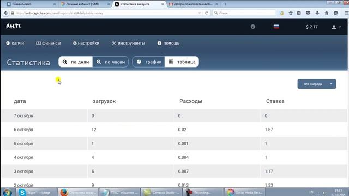This screenshot has height=196, width=349.
Task: Switch to the Добро пожаловать Gmail tab
Action: coord(193,4)
